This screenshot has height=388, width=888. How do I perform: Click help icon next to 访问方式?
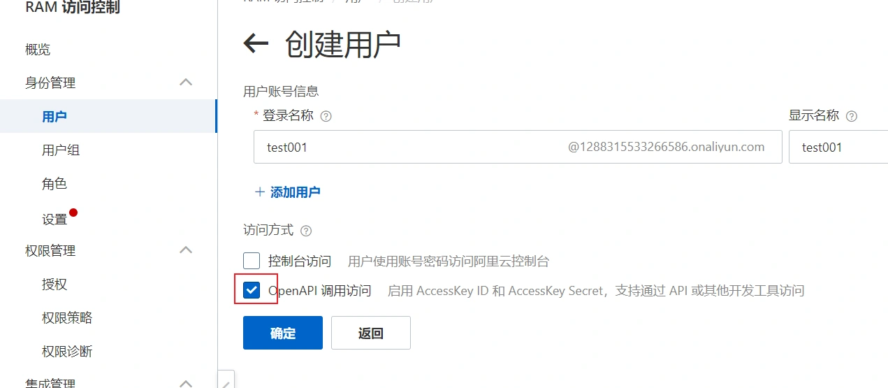coord(306,231)
